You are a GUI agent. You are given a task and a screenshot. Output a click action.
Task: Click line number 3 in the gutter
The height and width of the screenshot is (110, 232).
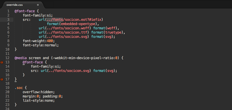click(x=8, y=20)
